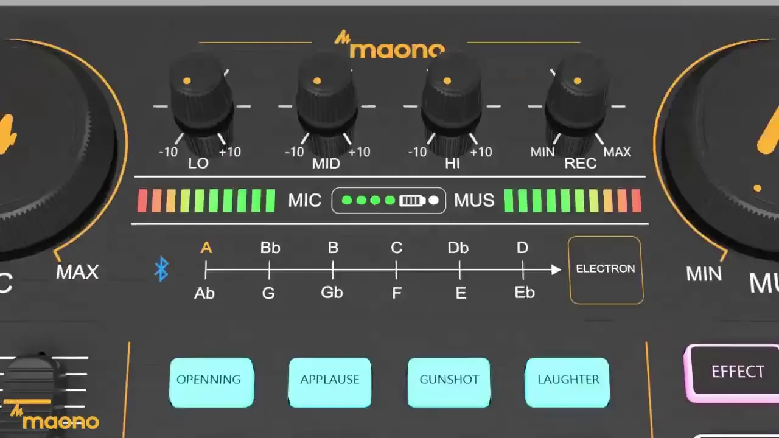This screenshot has height=438, width=779.
Task: Click the battery level indicator
Action: [389, 200]
